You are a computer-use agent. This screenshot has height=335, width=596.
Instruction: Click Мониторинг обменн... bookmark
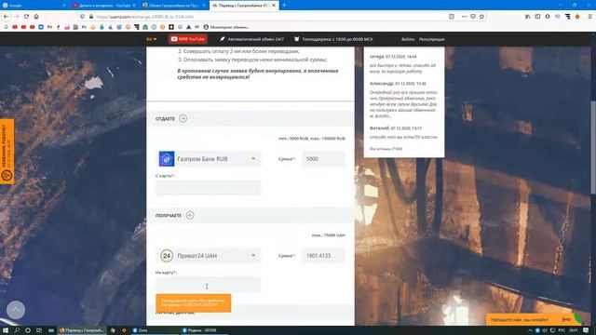pos(226,27)
